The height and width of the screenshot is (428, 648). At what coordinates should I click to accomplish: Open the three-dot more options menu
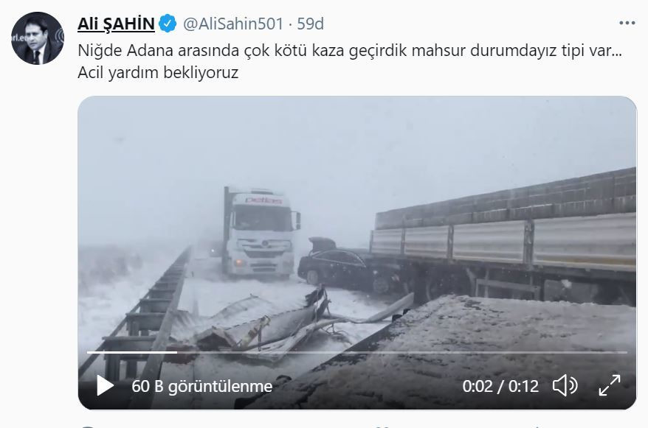point(627,24)
